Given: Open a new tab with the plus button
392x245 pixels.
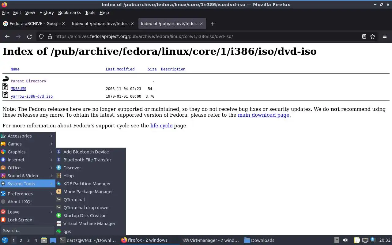Looking at the screenshot, I should point(213,24).
